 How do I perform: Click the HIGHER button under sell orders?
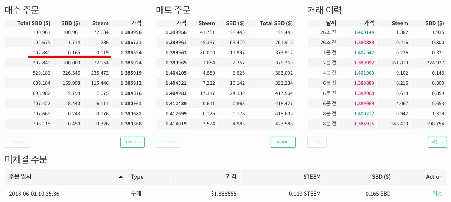click(x=283, y=142)
